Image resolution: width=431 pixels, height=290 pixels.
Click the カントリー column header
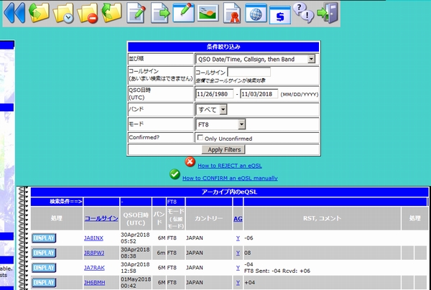click(x=208, y=219)
